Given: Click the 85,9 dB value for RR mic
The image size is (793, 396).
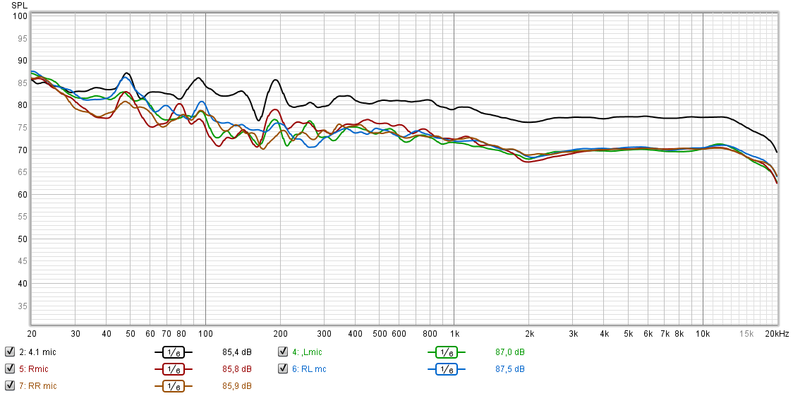Looking at the screenshot, I should pos(236,386).
